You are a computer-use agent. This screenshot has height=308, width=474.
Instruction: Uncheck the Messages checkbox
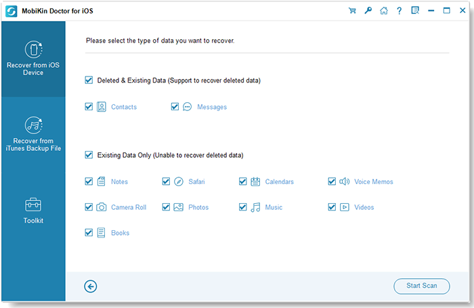(175, 107)
